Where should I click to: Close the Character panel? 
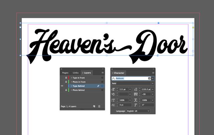[x=112, y=69]
